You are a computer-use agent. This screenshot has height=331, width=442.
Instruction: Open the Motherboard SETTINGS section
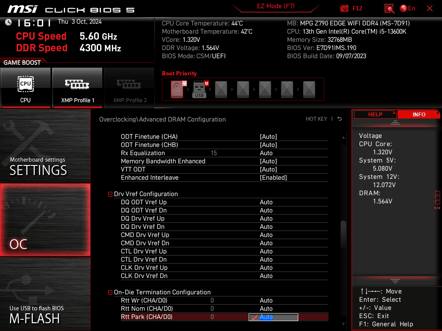pyautogui.click(x=45, y=146)
